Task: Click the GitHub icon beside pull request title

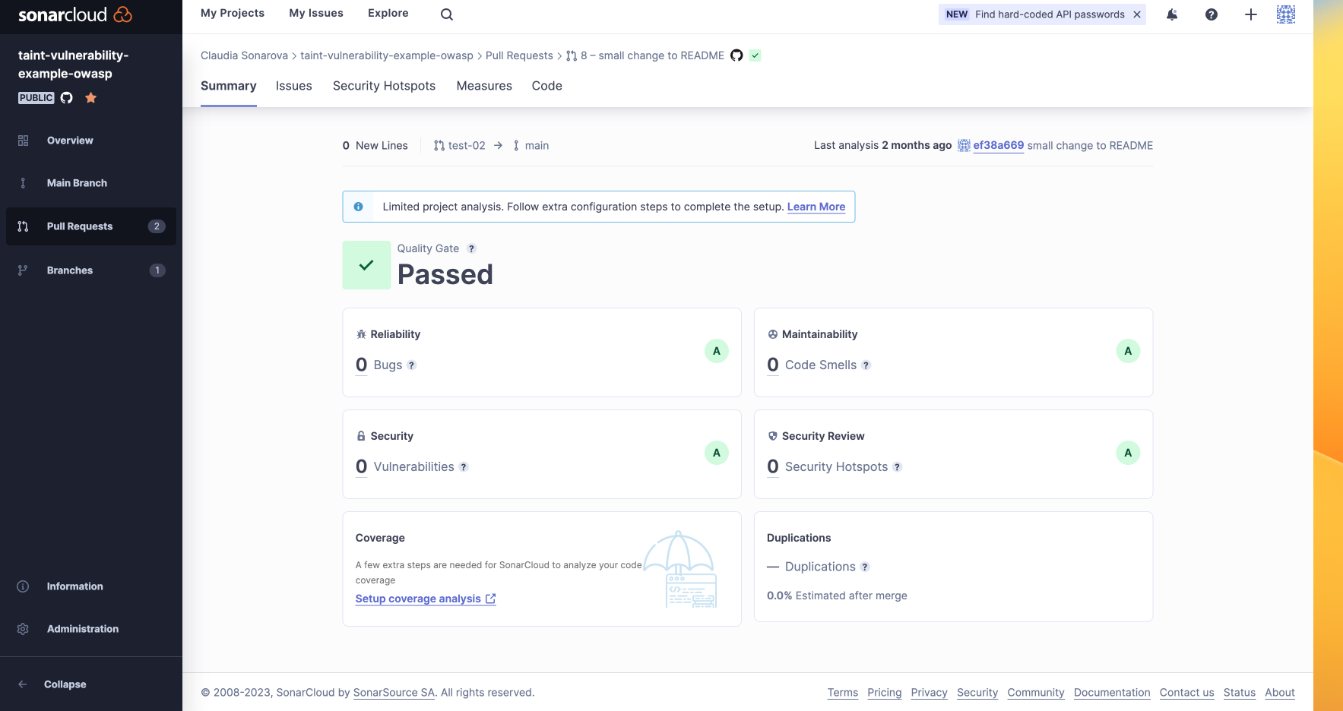Action: click(x=736, y=55)
